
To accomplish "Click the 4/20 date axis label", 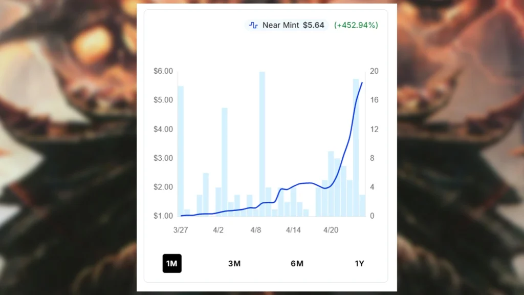I will [331, 230].
